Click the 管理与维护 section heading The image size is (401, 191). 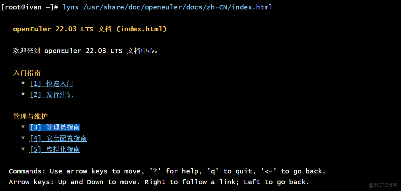30,116
